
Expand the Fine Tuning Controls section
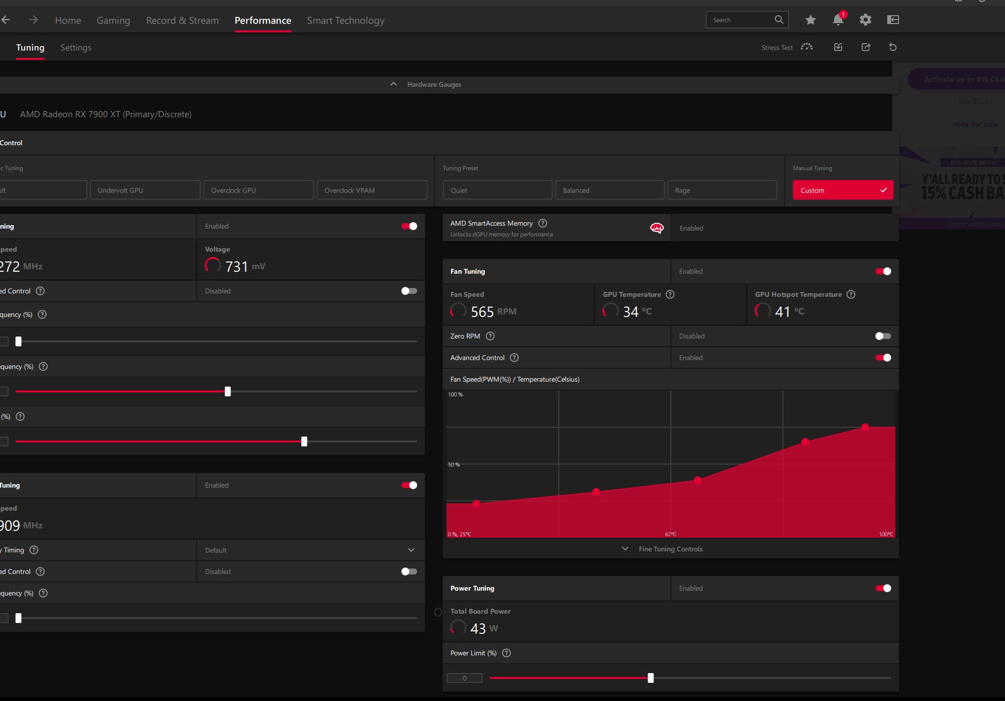671,549
